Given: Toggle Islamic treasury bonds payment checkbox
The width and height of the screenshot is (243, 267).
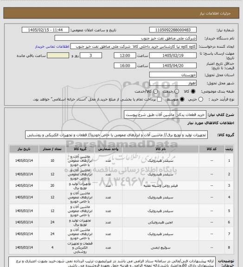Looking at the screenshot, I should 160,99.
